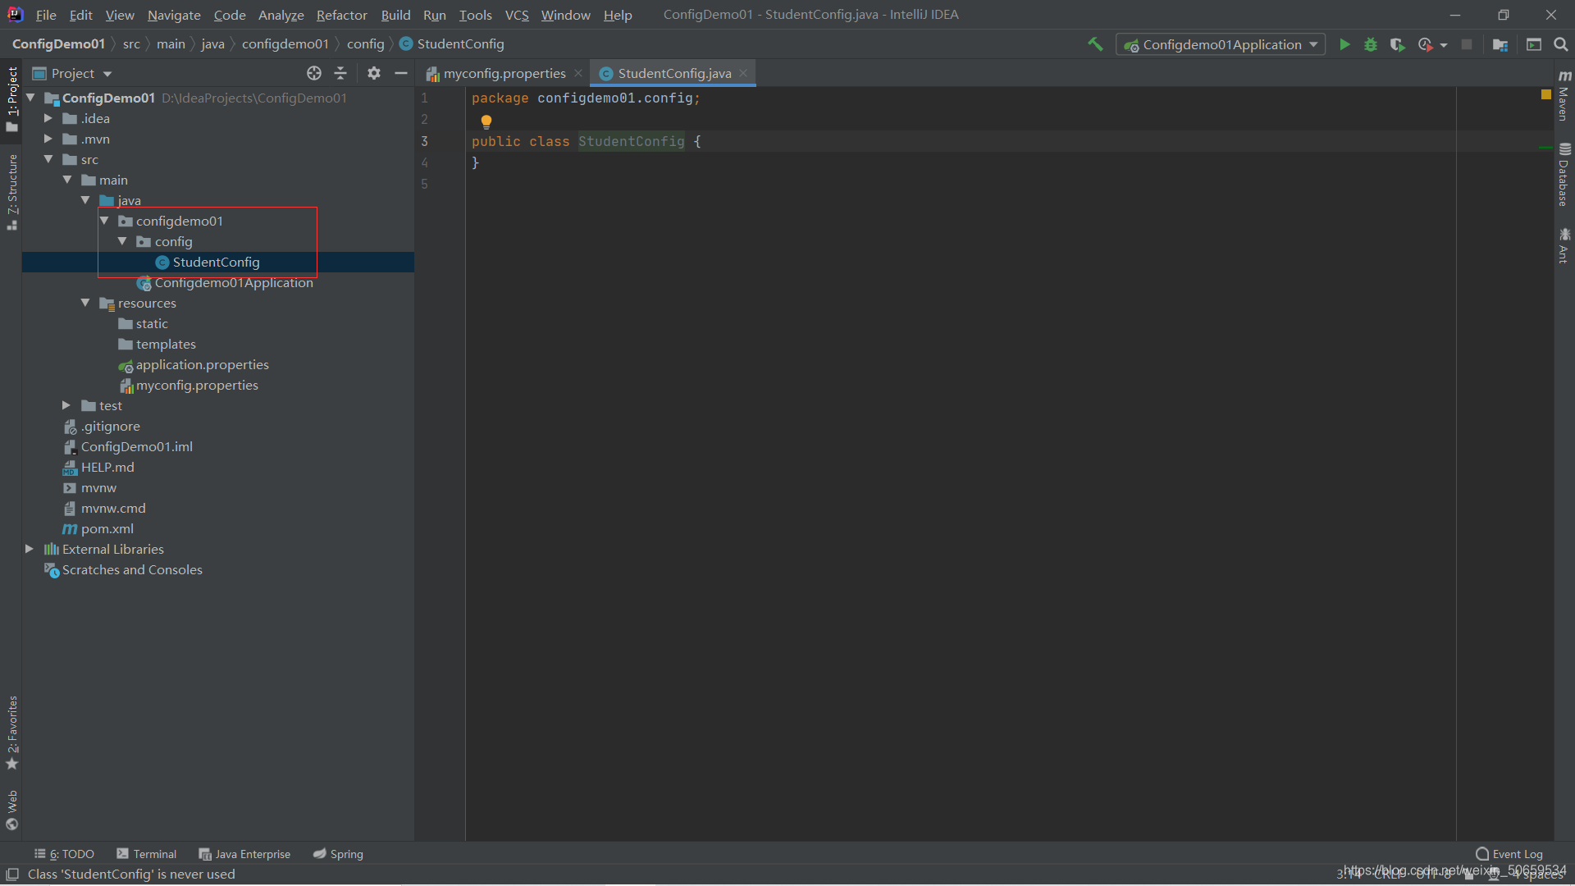
Task: Open Project panel settings gear
Action: pos(374,73)
